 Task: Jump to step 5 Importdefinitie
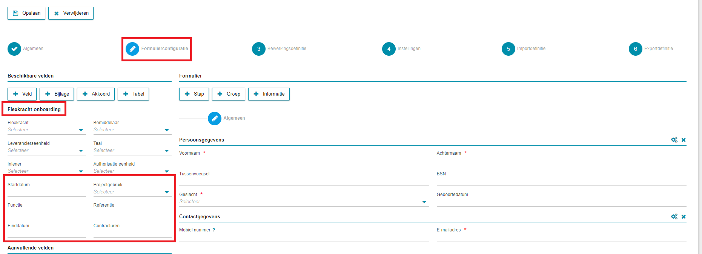click(x=508, y=49)
